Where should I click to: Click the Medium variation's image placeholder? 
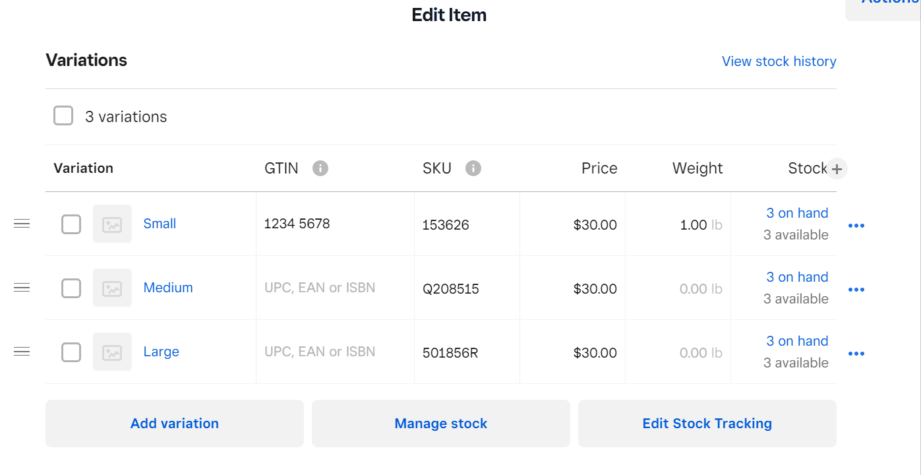click(112, 288)
